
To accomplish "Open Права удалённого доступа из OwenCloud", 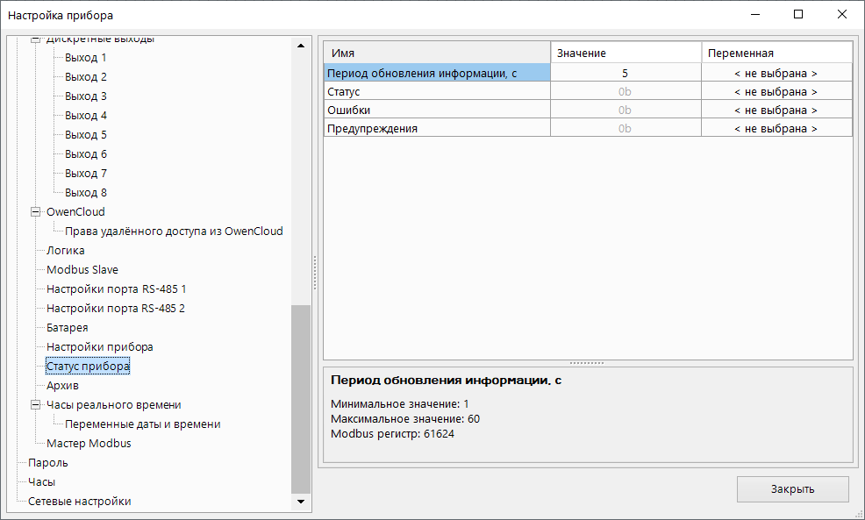I will point(174,232).
